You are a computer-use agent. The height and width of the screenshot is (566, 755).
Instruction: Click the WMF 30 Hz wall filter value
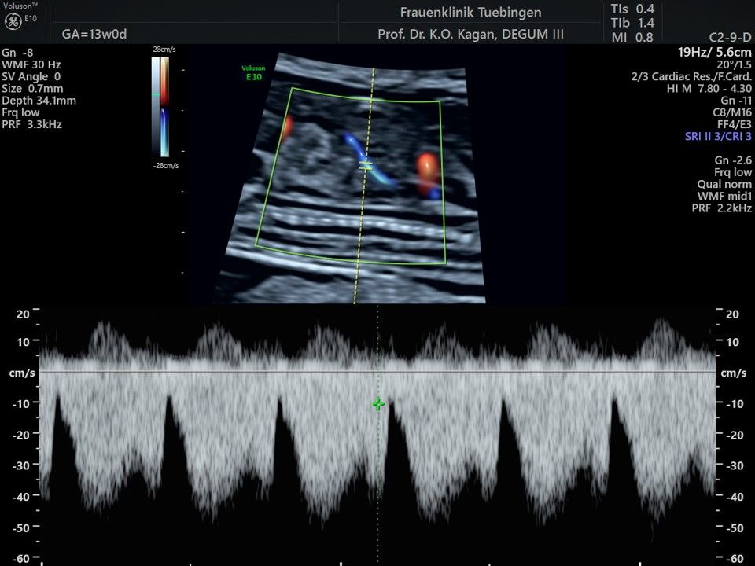point(31,64)
